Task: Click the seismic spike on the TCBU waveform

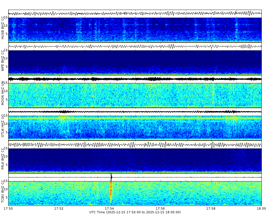Action: click(x=111, y=176)
